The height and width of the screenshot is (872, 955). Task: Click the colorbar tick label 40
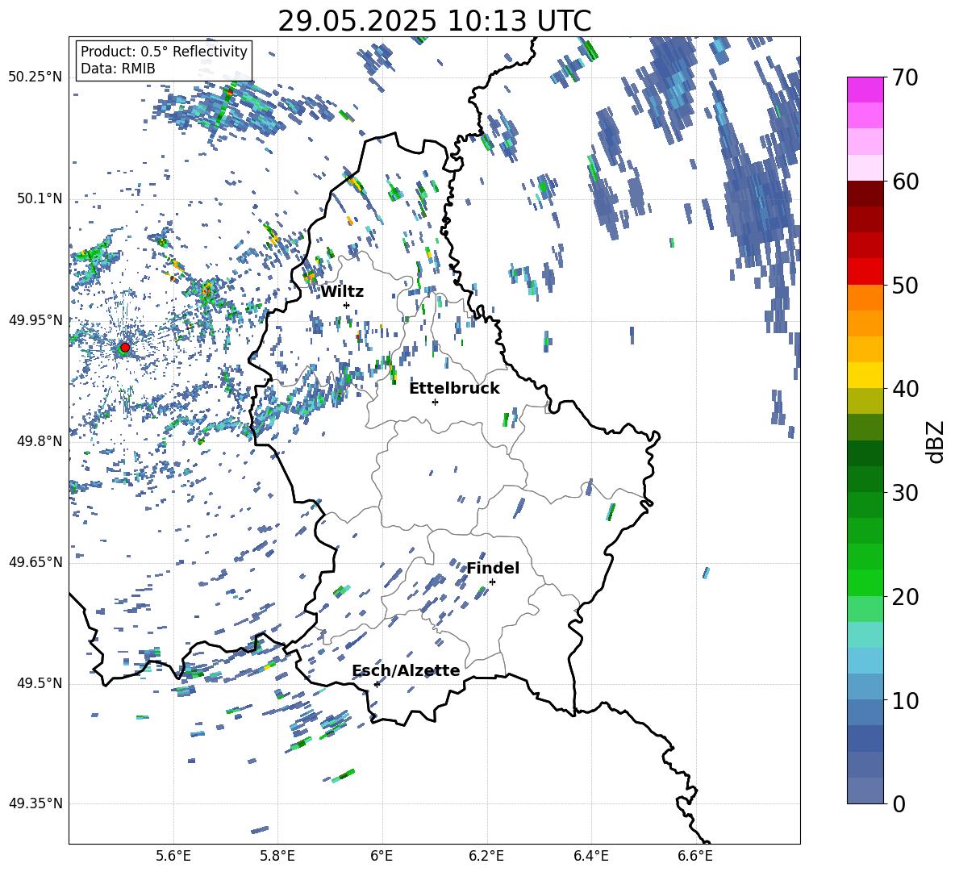(905, 389)
